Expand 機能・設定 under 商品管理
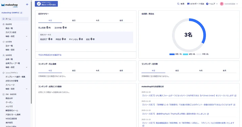The height and width of the screenshot is (127, 242). [x=27, y=36]
